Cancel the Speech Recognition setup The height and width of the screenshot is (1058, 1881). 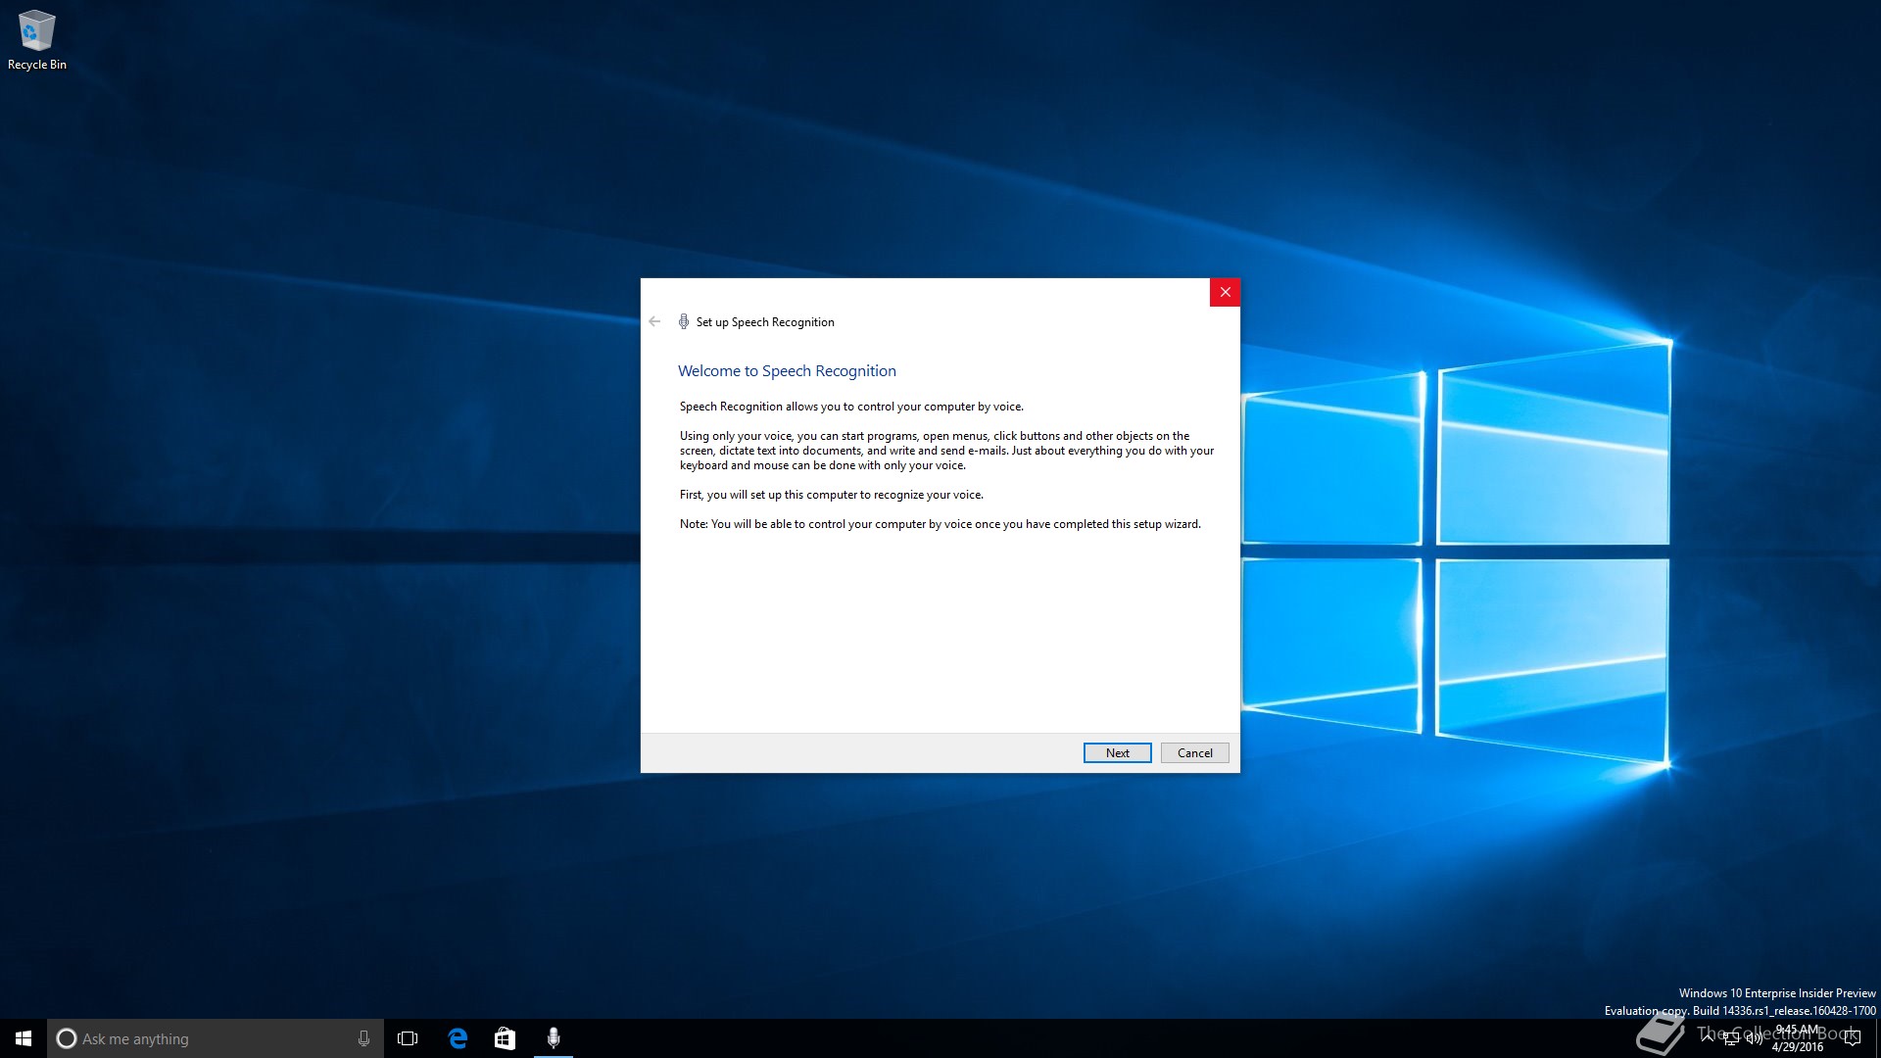pyautogui.click(x=1194, y=752)
